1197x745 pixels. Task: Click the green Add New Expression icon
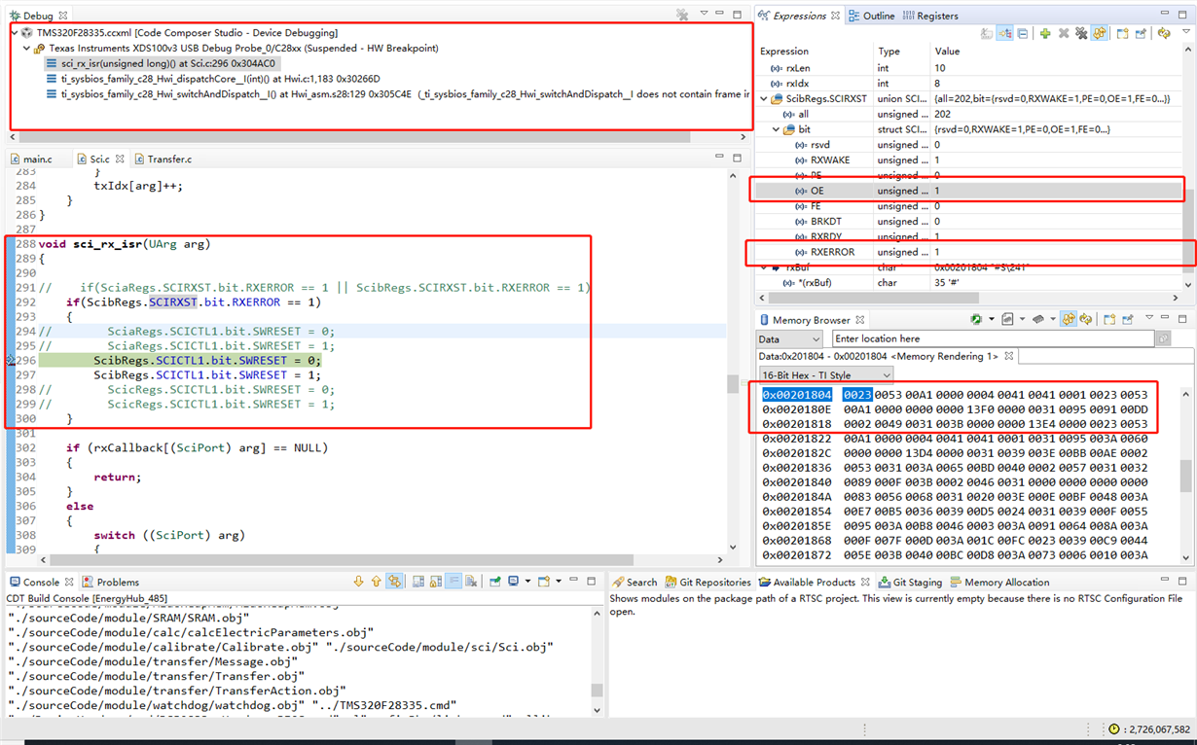(x=1044, y=33)
